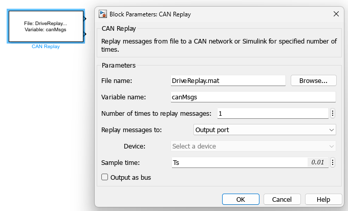Cancel the block parameter changes

pyautogui.click(x=282, y=199)
